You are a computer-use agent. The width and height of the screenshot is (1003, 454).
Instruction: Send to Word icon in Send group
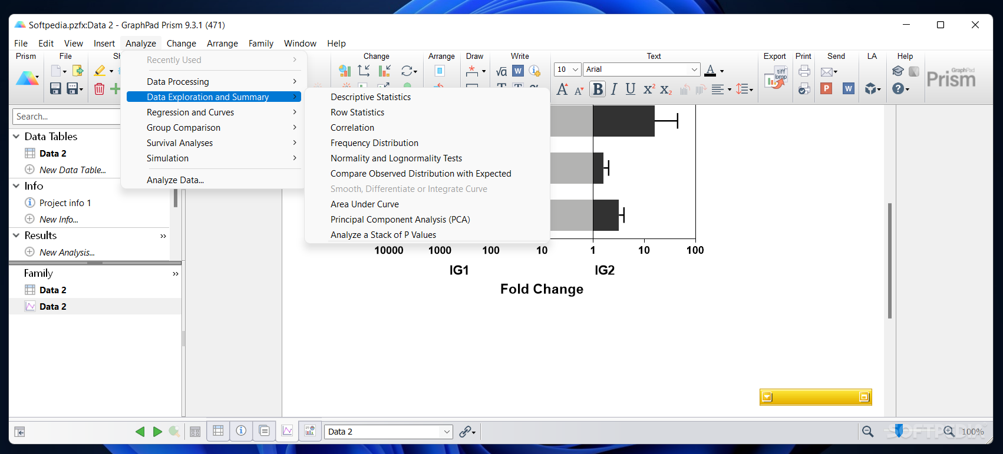pos(849,88)
